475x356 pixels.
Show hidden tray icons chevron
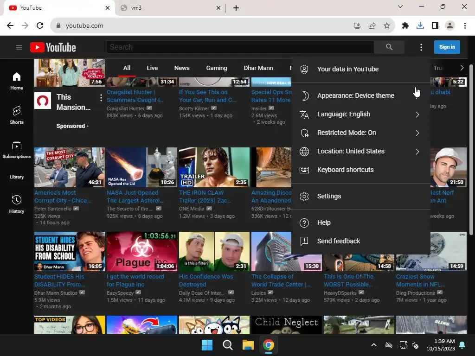(x=374, y=345)
